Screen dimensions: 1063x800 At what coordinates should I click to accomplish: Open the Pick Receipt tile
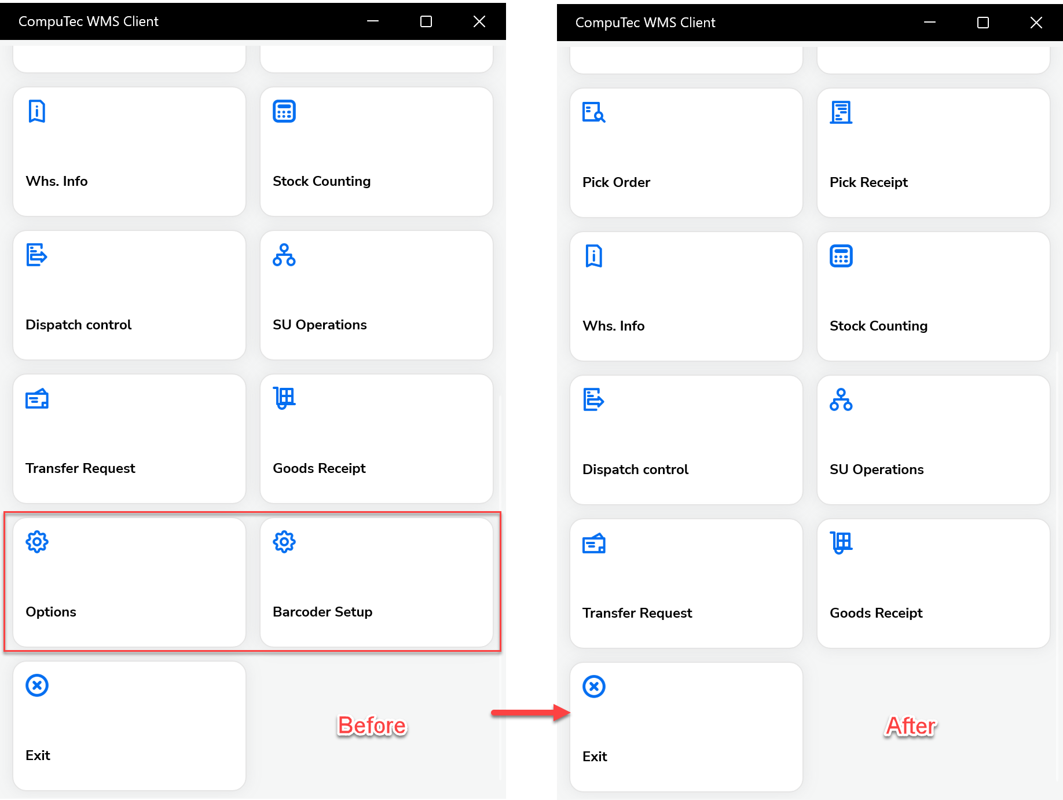pyautogui.click(x=933, y=152)
